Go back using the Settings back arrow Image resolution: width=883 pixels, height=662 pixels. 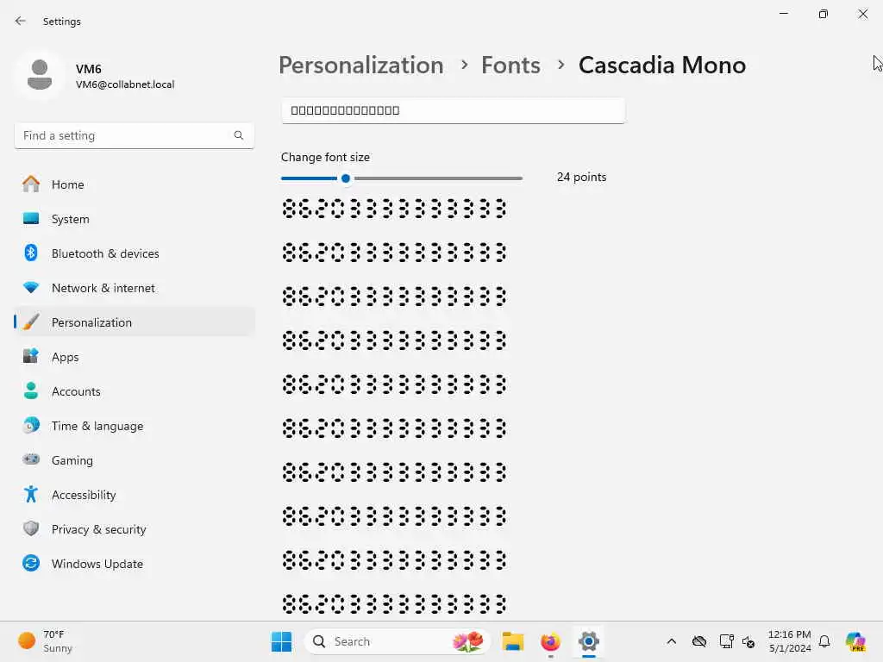tap(21, 21)
